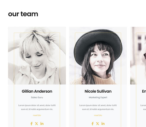Screen dimensions: 146x127
Task: Select the partially visible third team member photo
Action: pos(138,56)
